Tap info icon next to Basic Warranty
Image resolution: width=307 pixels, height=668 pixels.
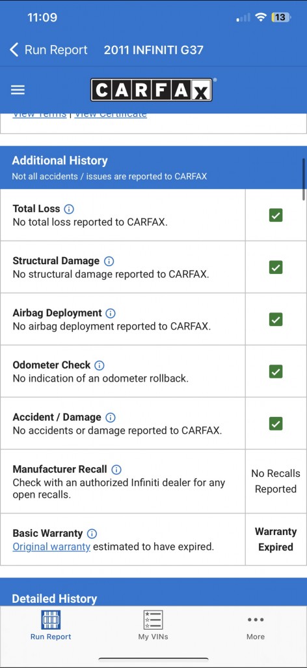tap(92, 534)
